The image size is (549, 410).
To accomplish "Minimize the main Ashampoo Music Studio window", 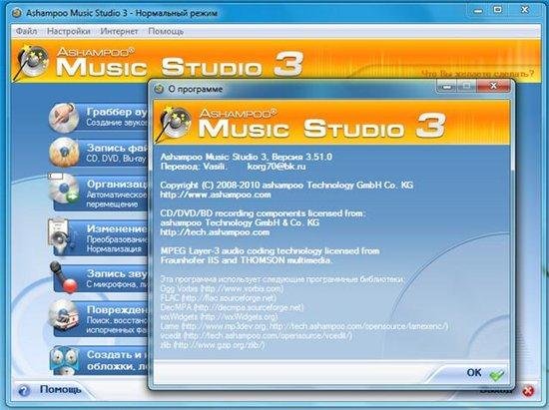I will tap(478, 11).
